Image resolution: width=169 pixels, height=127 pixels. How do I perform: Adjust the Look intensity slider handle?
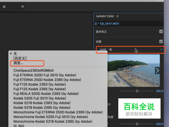(137, 91)
